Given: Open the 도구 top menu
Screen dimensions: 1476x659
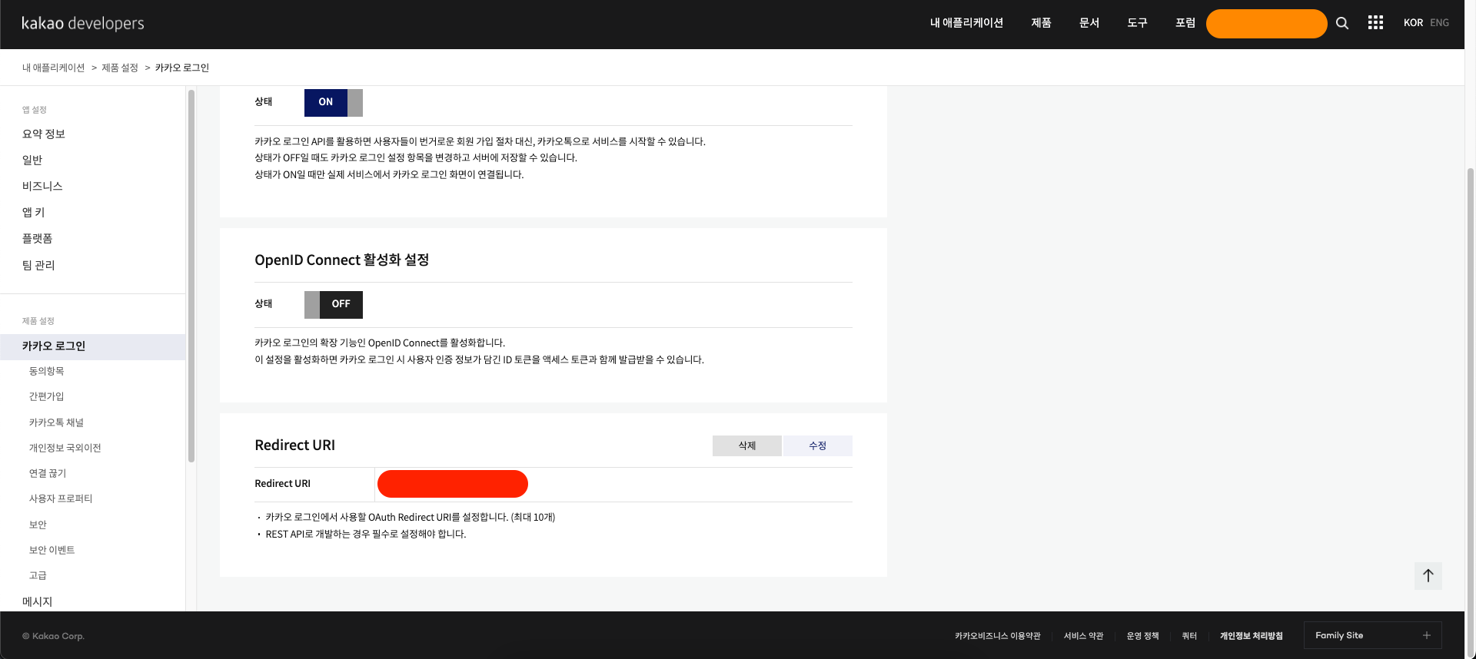Looking at the screenshot, I should click(x=1137, y=23).
